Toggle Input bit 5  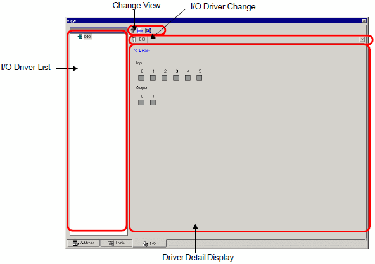[199, 78]
